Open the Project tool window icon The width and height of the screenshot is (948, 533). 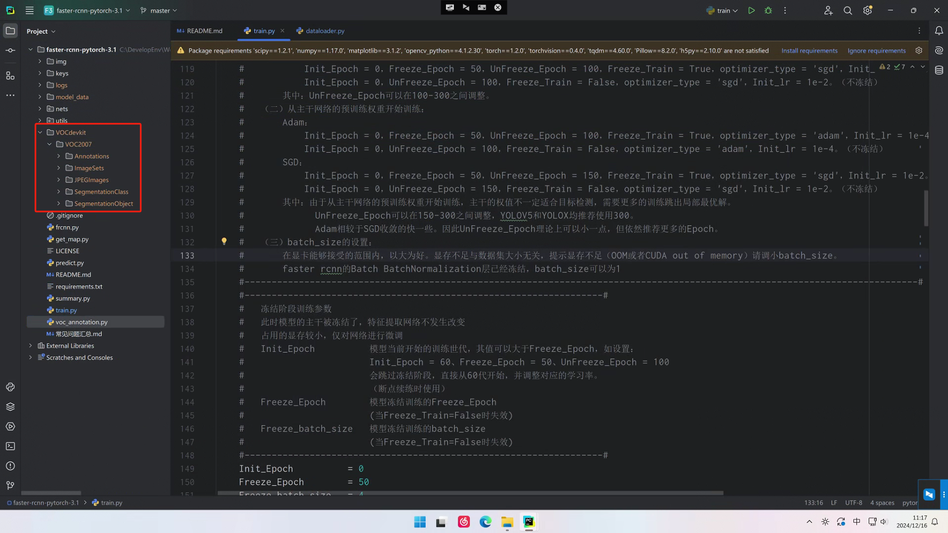[x=10, y=31]
